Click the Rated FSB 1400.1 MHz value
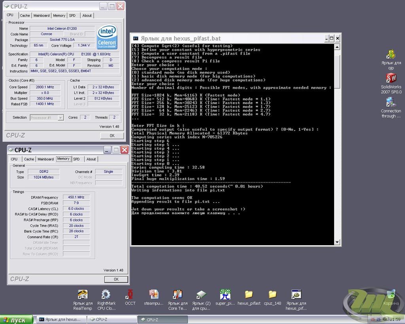This screenshot has height=324, width=405. click(x=45, y=104)
